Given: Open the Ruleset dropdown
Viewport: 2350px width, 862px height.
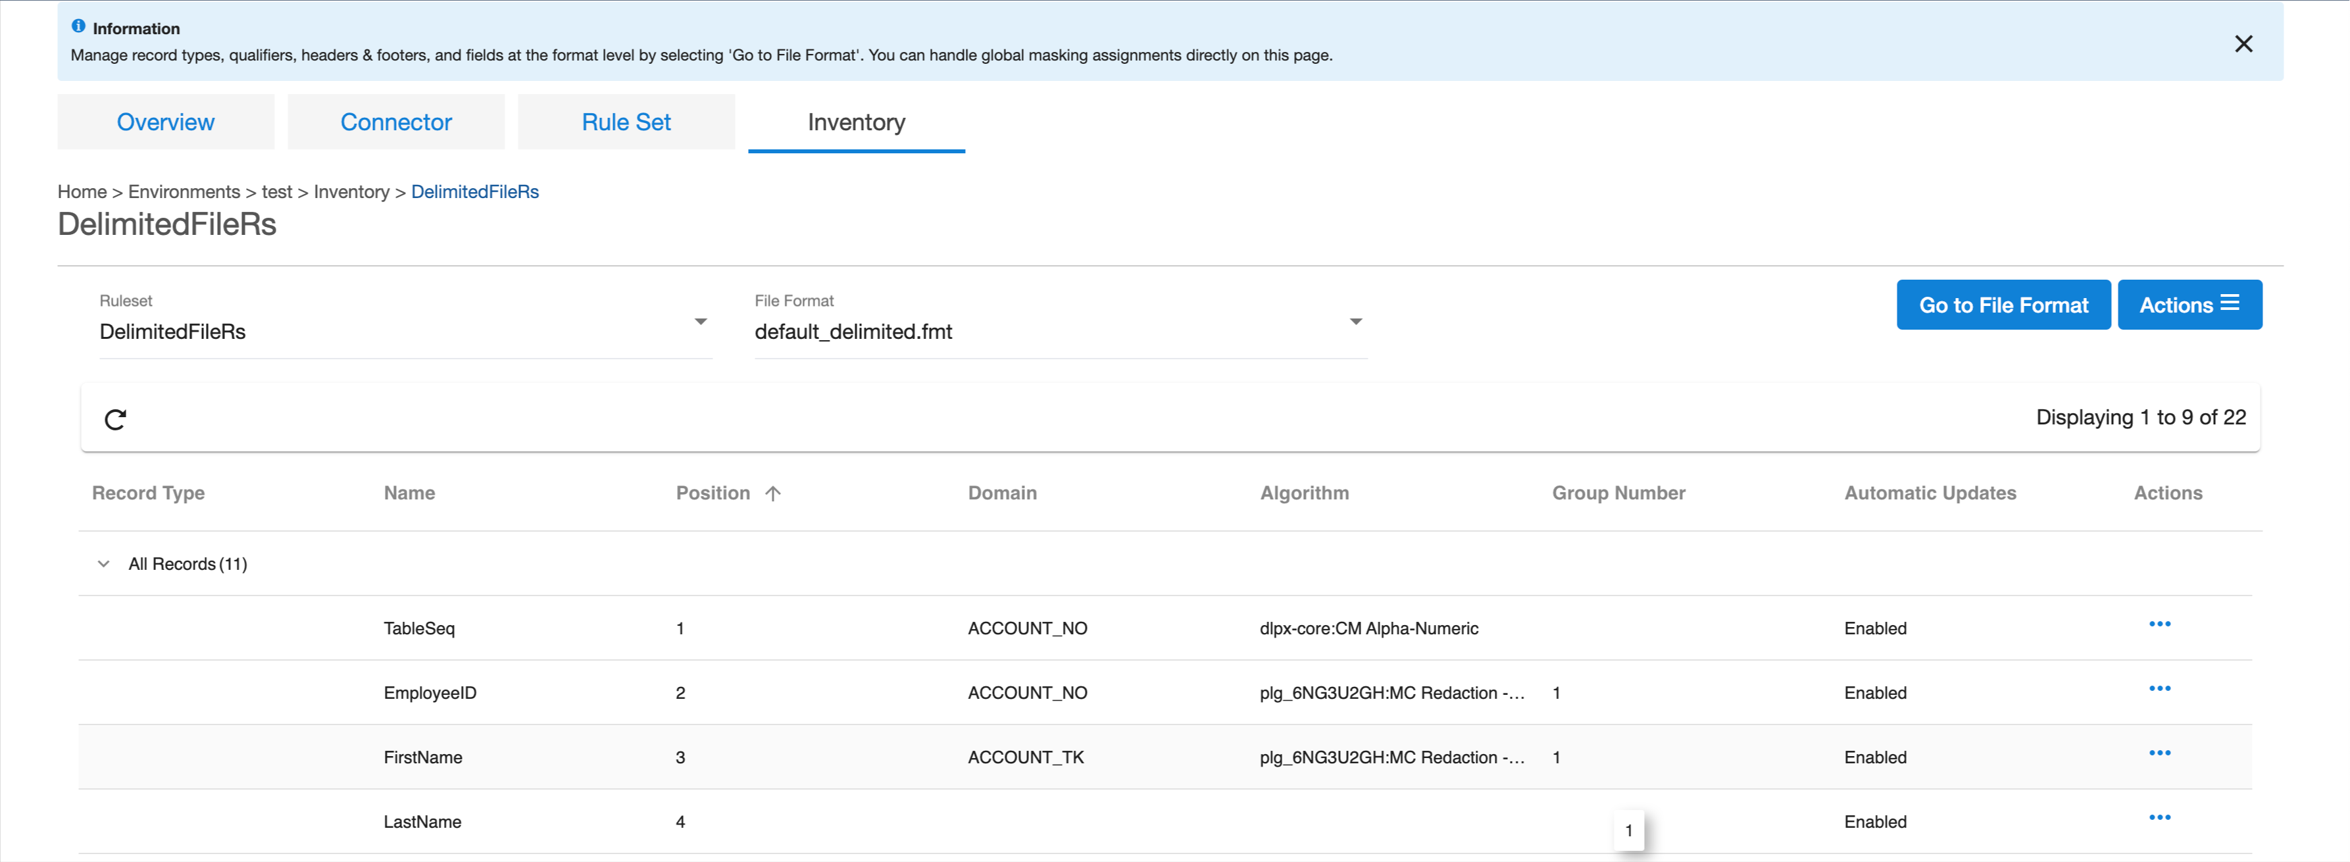Looking at the screenshot, I should point(700,322).
